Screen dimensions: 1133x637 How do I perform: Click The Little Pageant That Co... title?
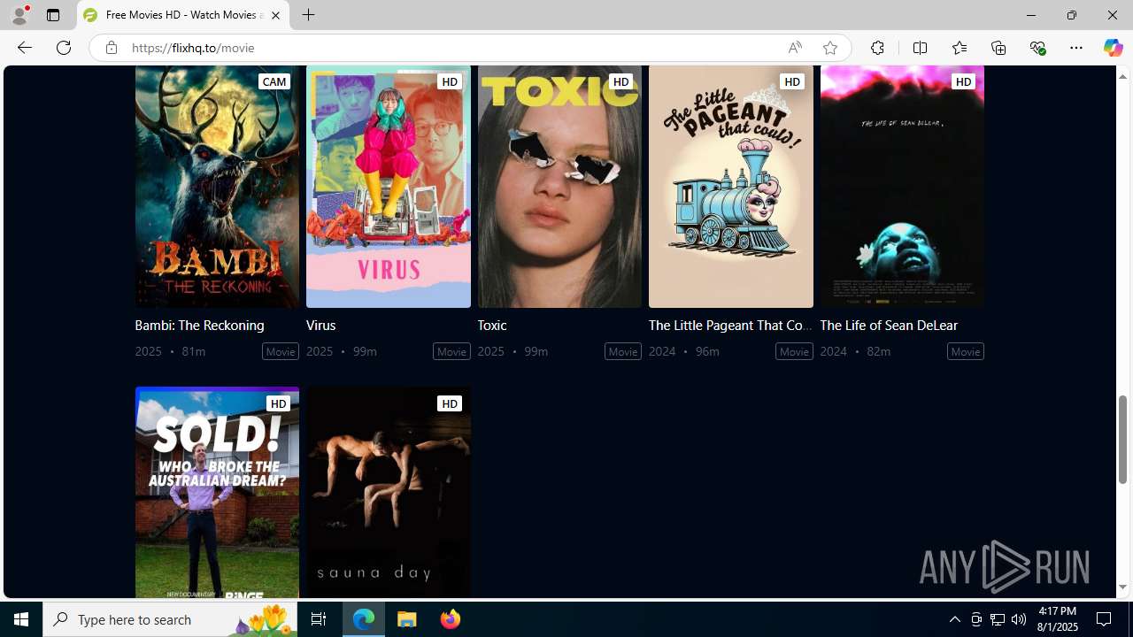point(730,325)
